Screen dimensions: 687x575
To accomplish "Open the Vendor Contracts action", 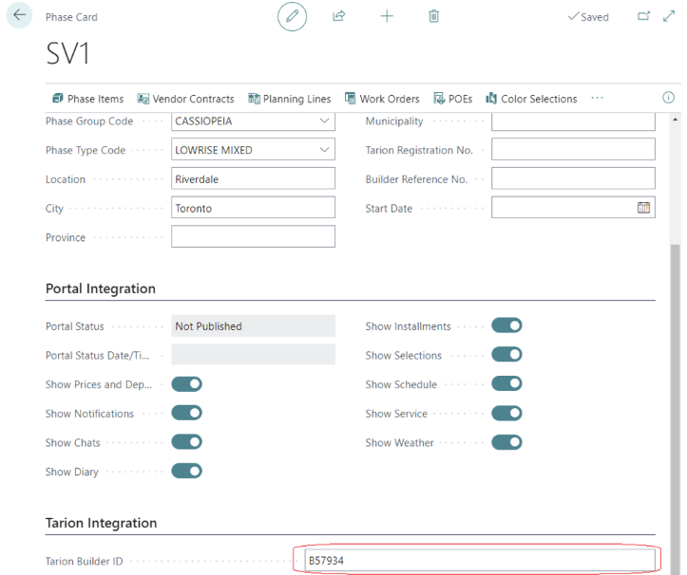I will [x=185, y=99].
